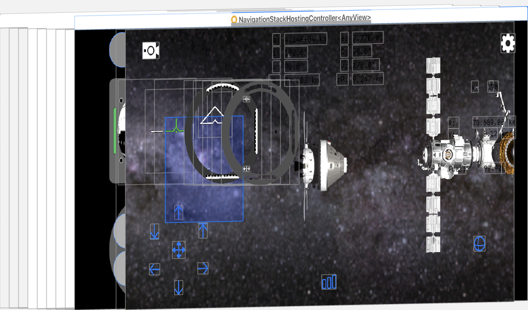Click the R 73,589.00 km readout
The image size is (528, 310).
coord(494,122)
